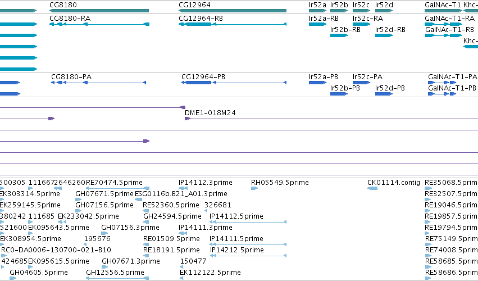
Task: Click the RE01509.5prime EST
Action: (146, 244)
